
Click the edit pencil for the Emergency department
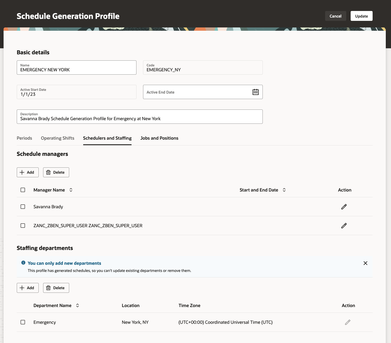tap(348, 322)
